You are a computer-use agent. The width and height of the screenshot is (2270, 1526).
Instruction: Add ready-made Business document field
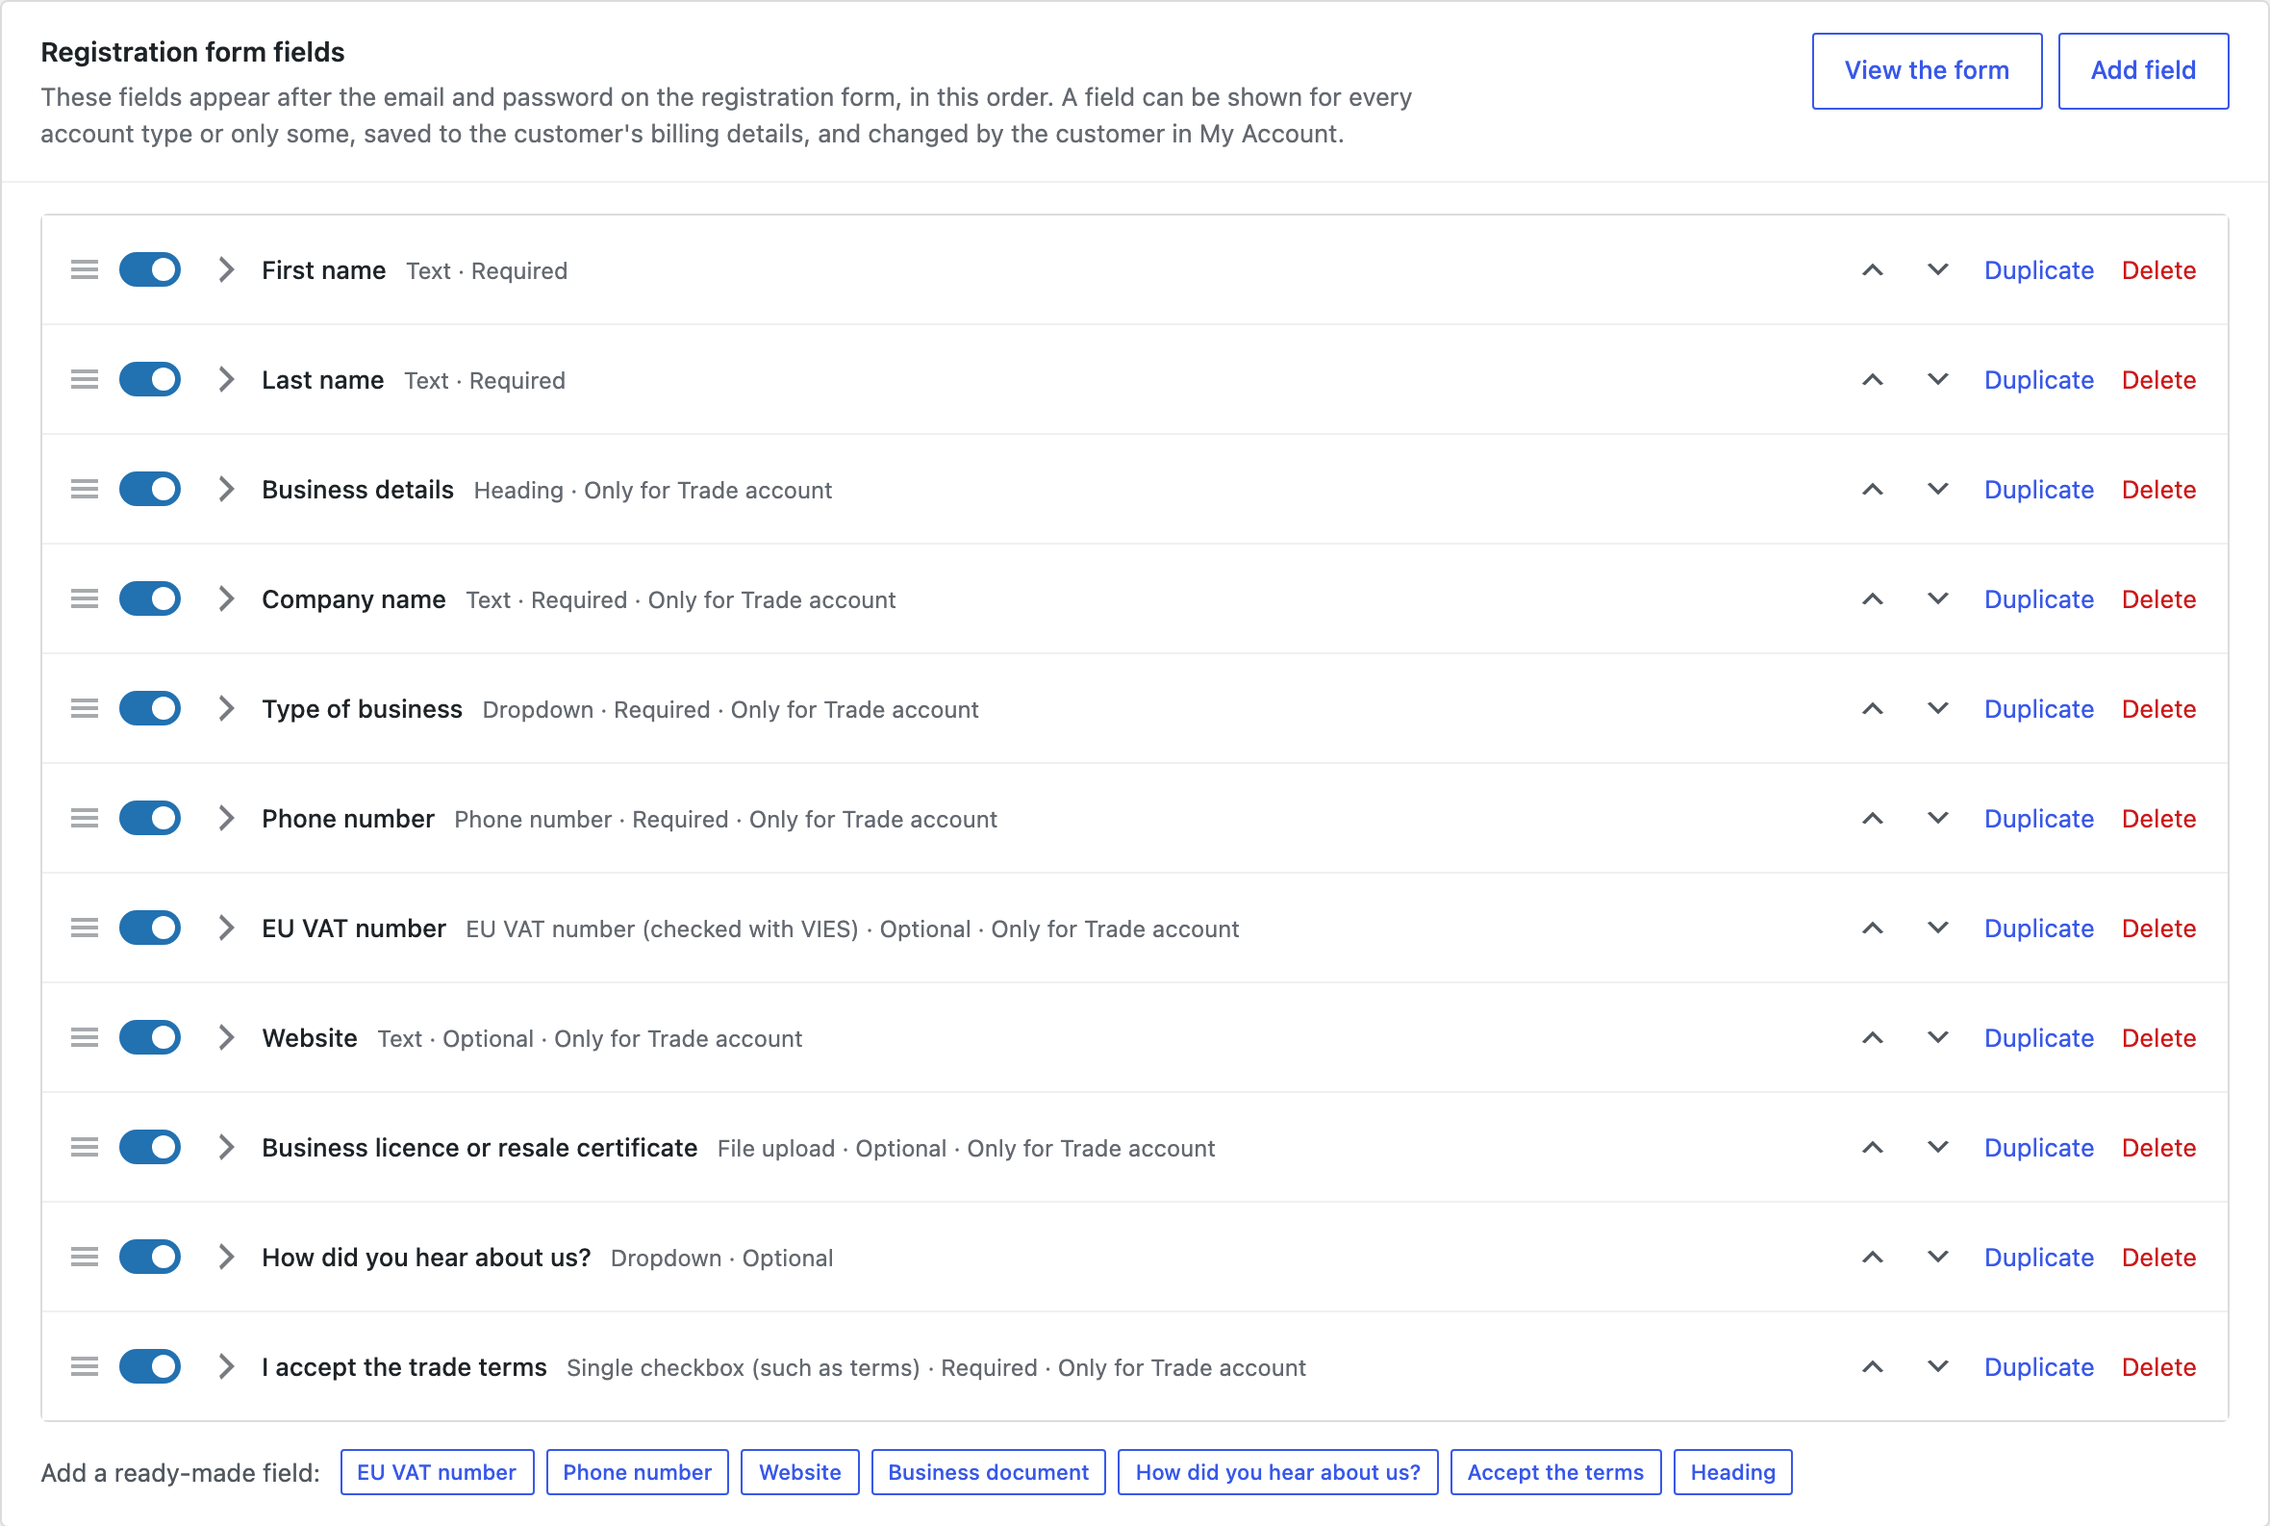pyautogui.click(x=988, y=1472)
